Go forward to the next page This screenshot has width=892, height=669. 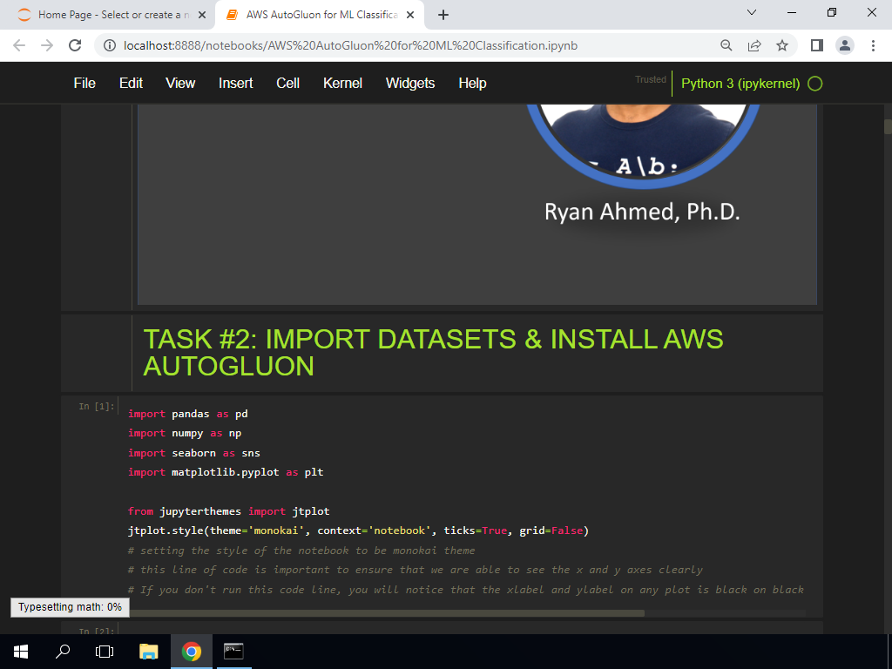[47, 45]
